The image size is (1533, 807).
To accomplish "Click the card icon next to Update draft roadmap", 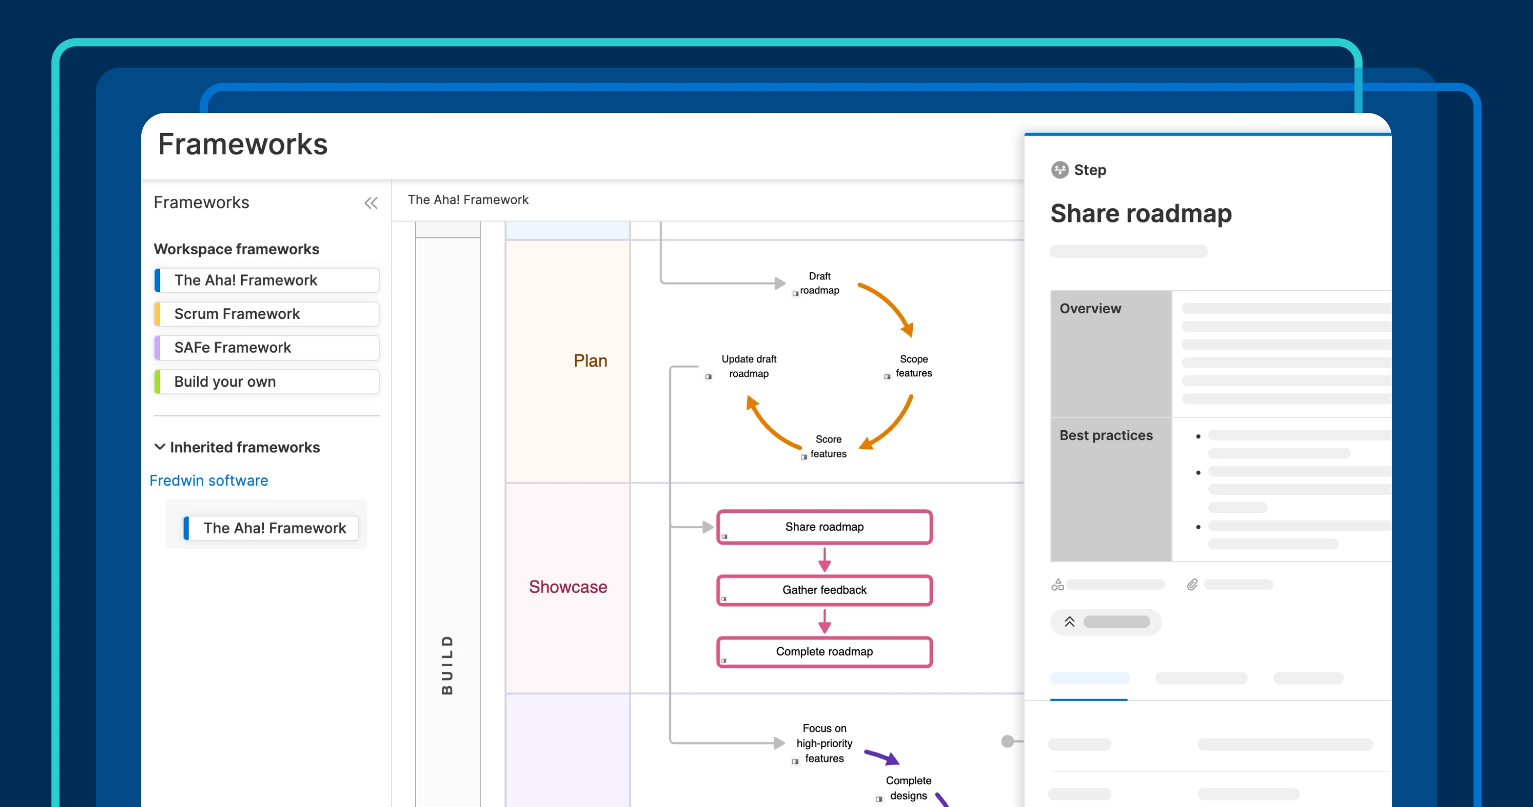I will point(709,377).
